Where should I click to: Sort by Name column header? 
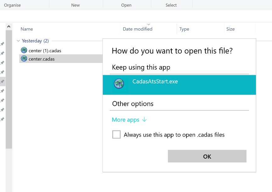[x=27, y=29]
